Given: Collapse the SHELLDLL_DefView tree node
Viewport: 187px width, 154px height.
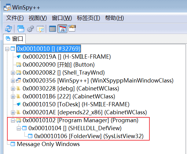Looking at the screenshot, I should 19,128.
